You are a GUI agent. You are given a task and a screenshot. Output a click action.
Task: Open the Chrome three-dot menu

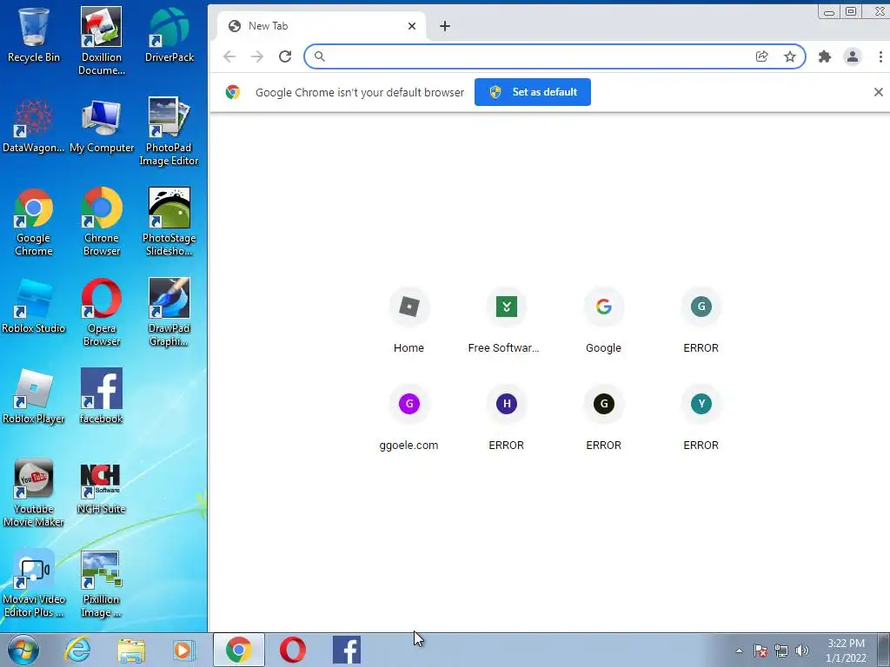pyautogui.click(x=880, y=56)
